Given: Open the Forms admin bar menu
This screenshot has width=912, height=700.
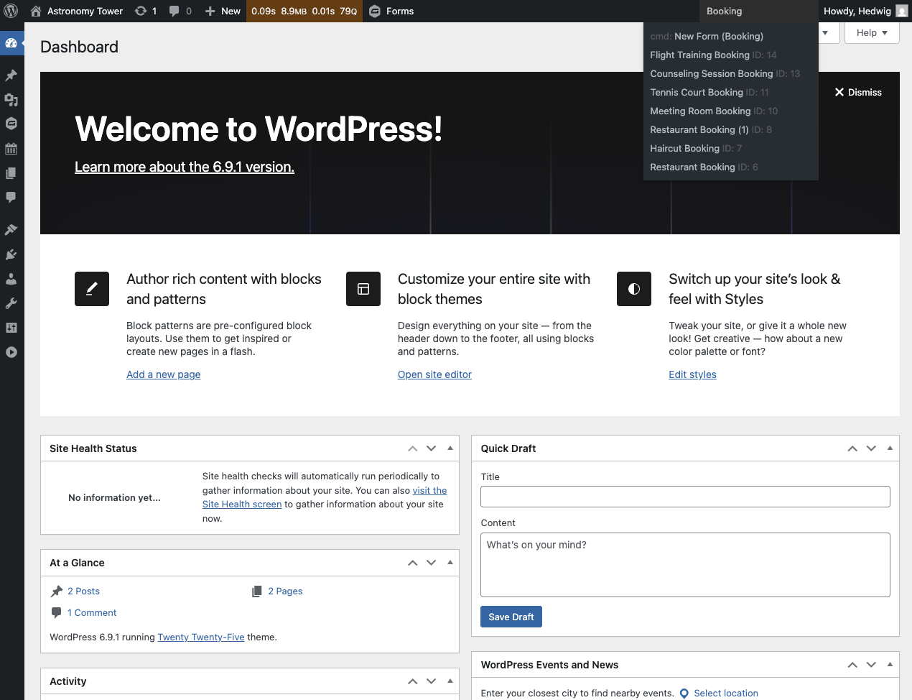Looking at the screenshot, I should 391,11.
